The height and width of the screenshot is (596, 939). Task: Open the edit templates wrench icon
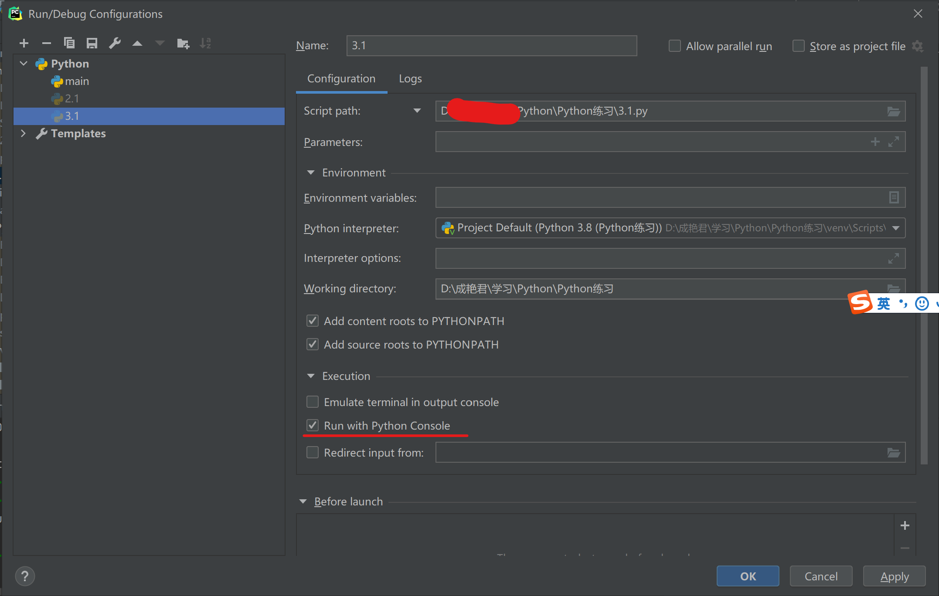[115, 43]
